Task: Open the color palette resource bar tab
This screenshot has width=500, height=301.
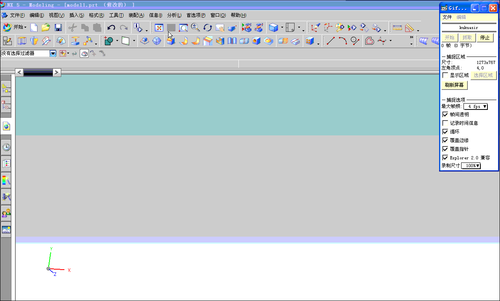Action: (6, 180)
